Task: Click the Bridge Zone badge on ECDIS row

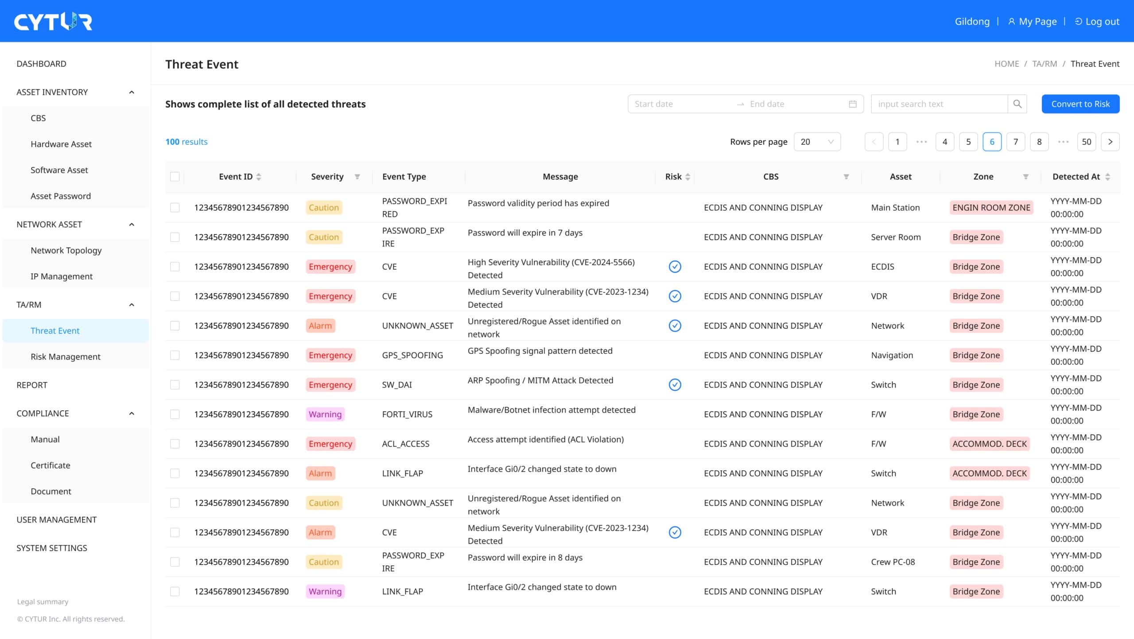Action: (976, 267)
